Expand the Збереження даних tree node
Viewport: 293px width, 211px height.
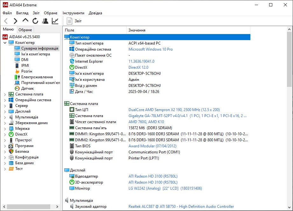[5, 123]
